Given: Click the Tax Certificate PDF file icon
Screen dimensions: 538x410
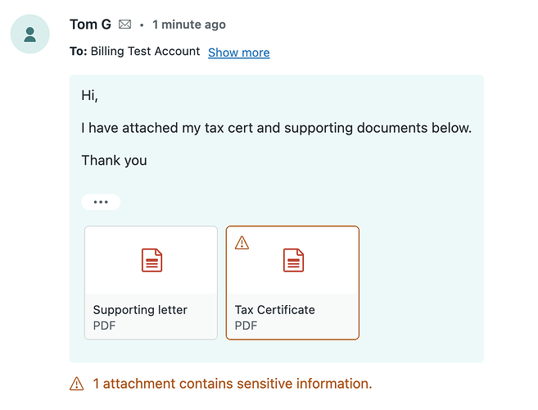Looking at the screenshot, I should point(293,261).
